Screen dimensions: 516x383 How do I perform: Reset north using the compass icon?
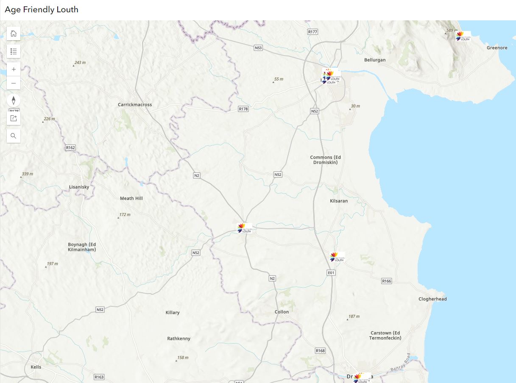pos(14,101)
